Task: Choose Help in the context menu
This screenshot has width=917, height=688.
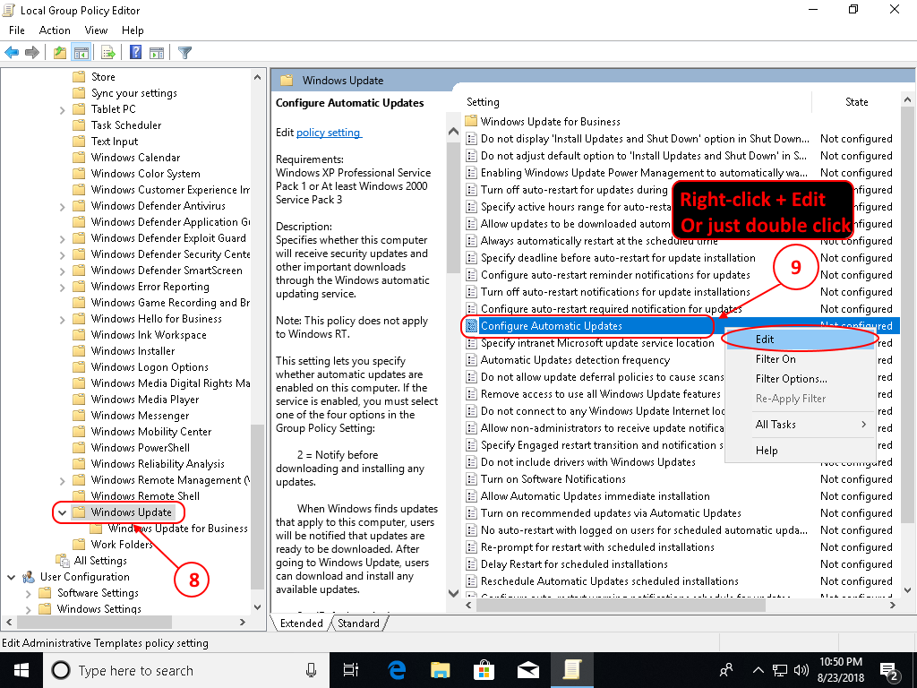Action: pyautogui.click(x=800, y=451)
